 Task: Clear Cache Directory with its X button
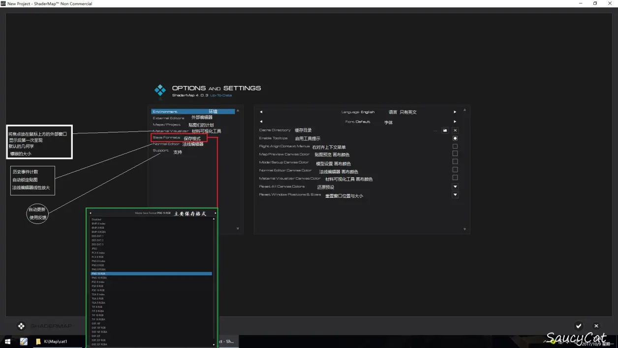455,130
